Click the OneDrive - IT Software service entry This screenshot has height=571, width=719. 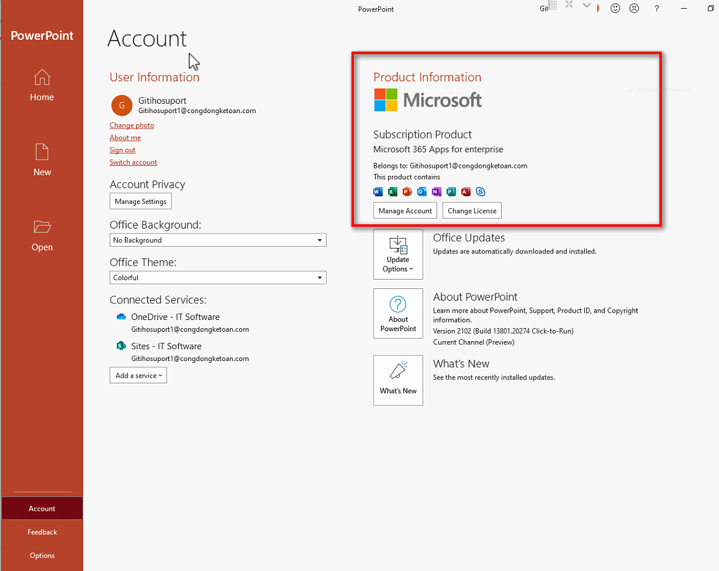click(183, 322)
